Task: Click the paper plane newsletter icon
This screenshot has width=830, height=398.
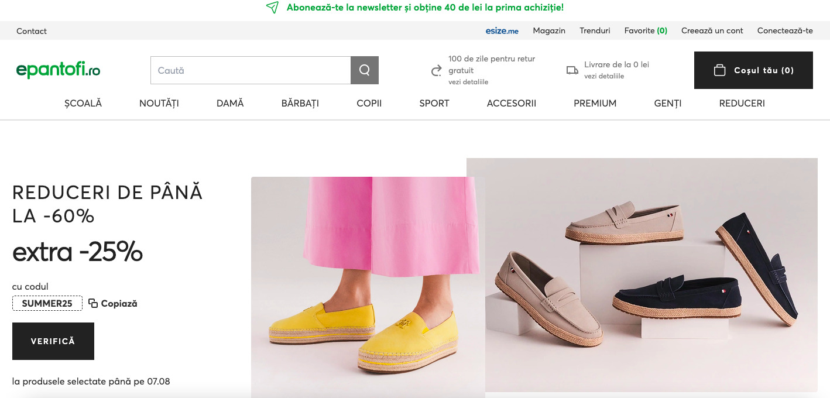Action: point(272,8)
